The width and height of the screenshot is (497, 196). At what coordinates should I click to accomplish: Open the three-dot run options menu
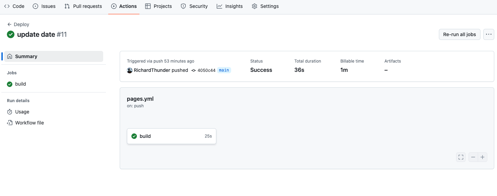[488, 34]
